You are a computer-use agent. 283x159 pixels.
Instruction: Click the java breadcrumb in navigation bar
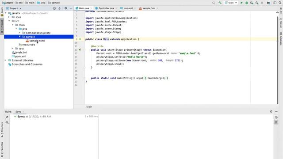(x=41, y=3)
